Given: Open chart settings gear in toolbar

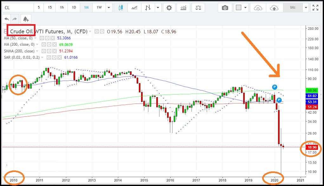Looking at the screenshot, I should point(169,8).
